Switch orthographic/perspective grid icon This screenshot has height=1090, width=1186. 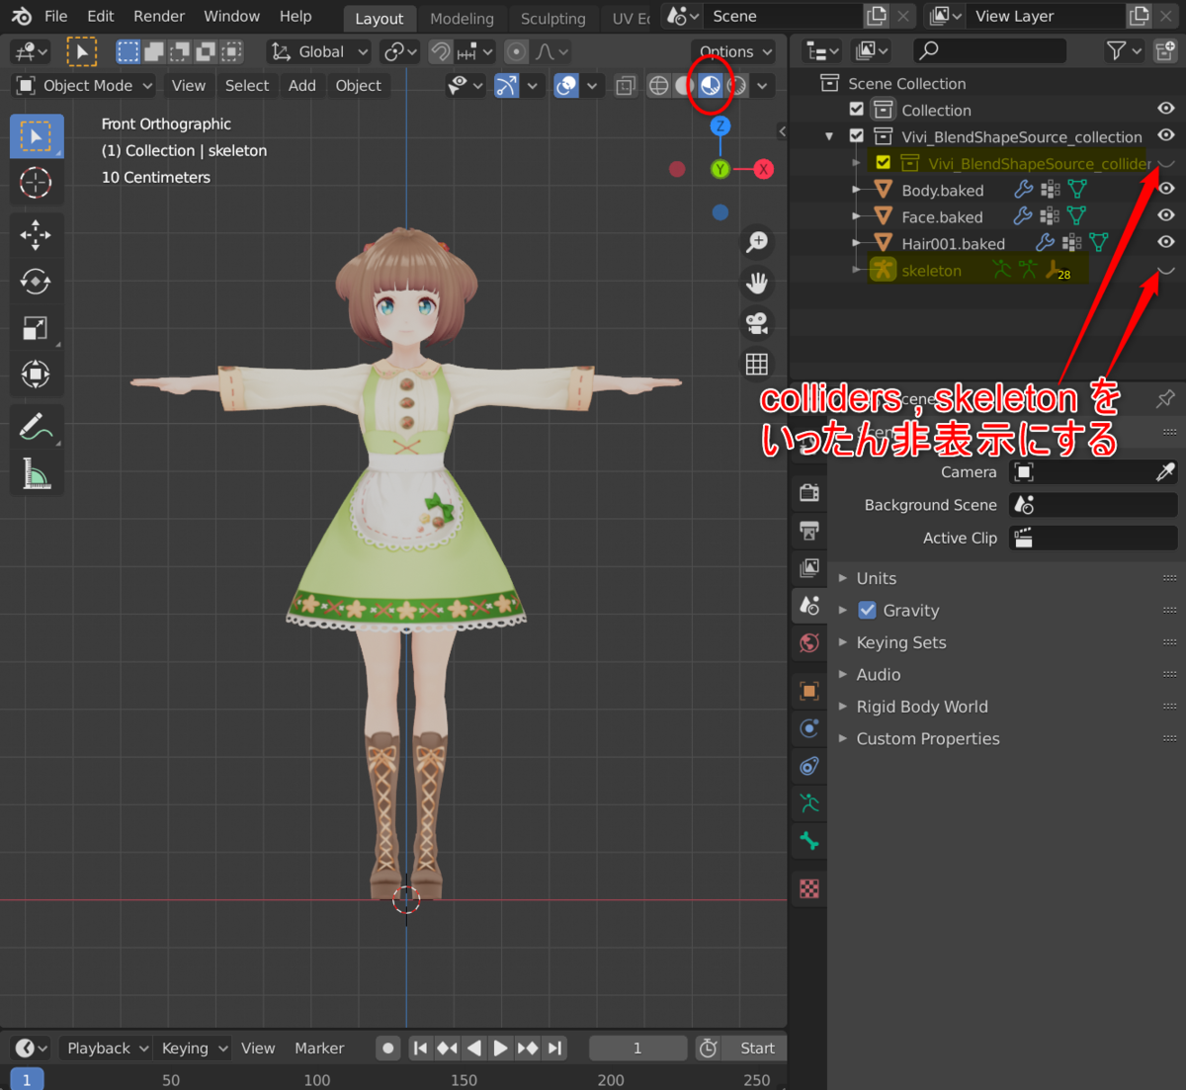(x=757, y=365)
